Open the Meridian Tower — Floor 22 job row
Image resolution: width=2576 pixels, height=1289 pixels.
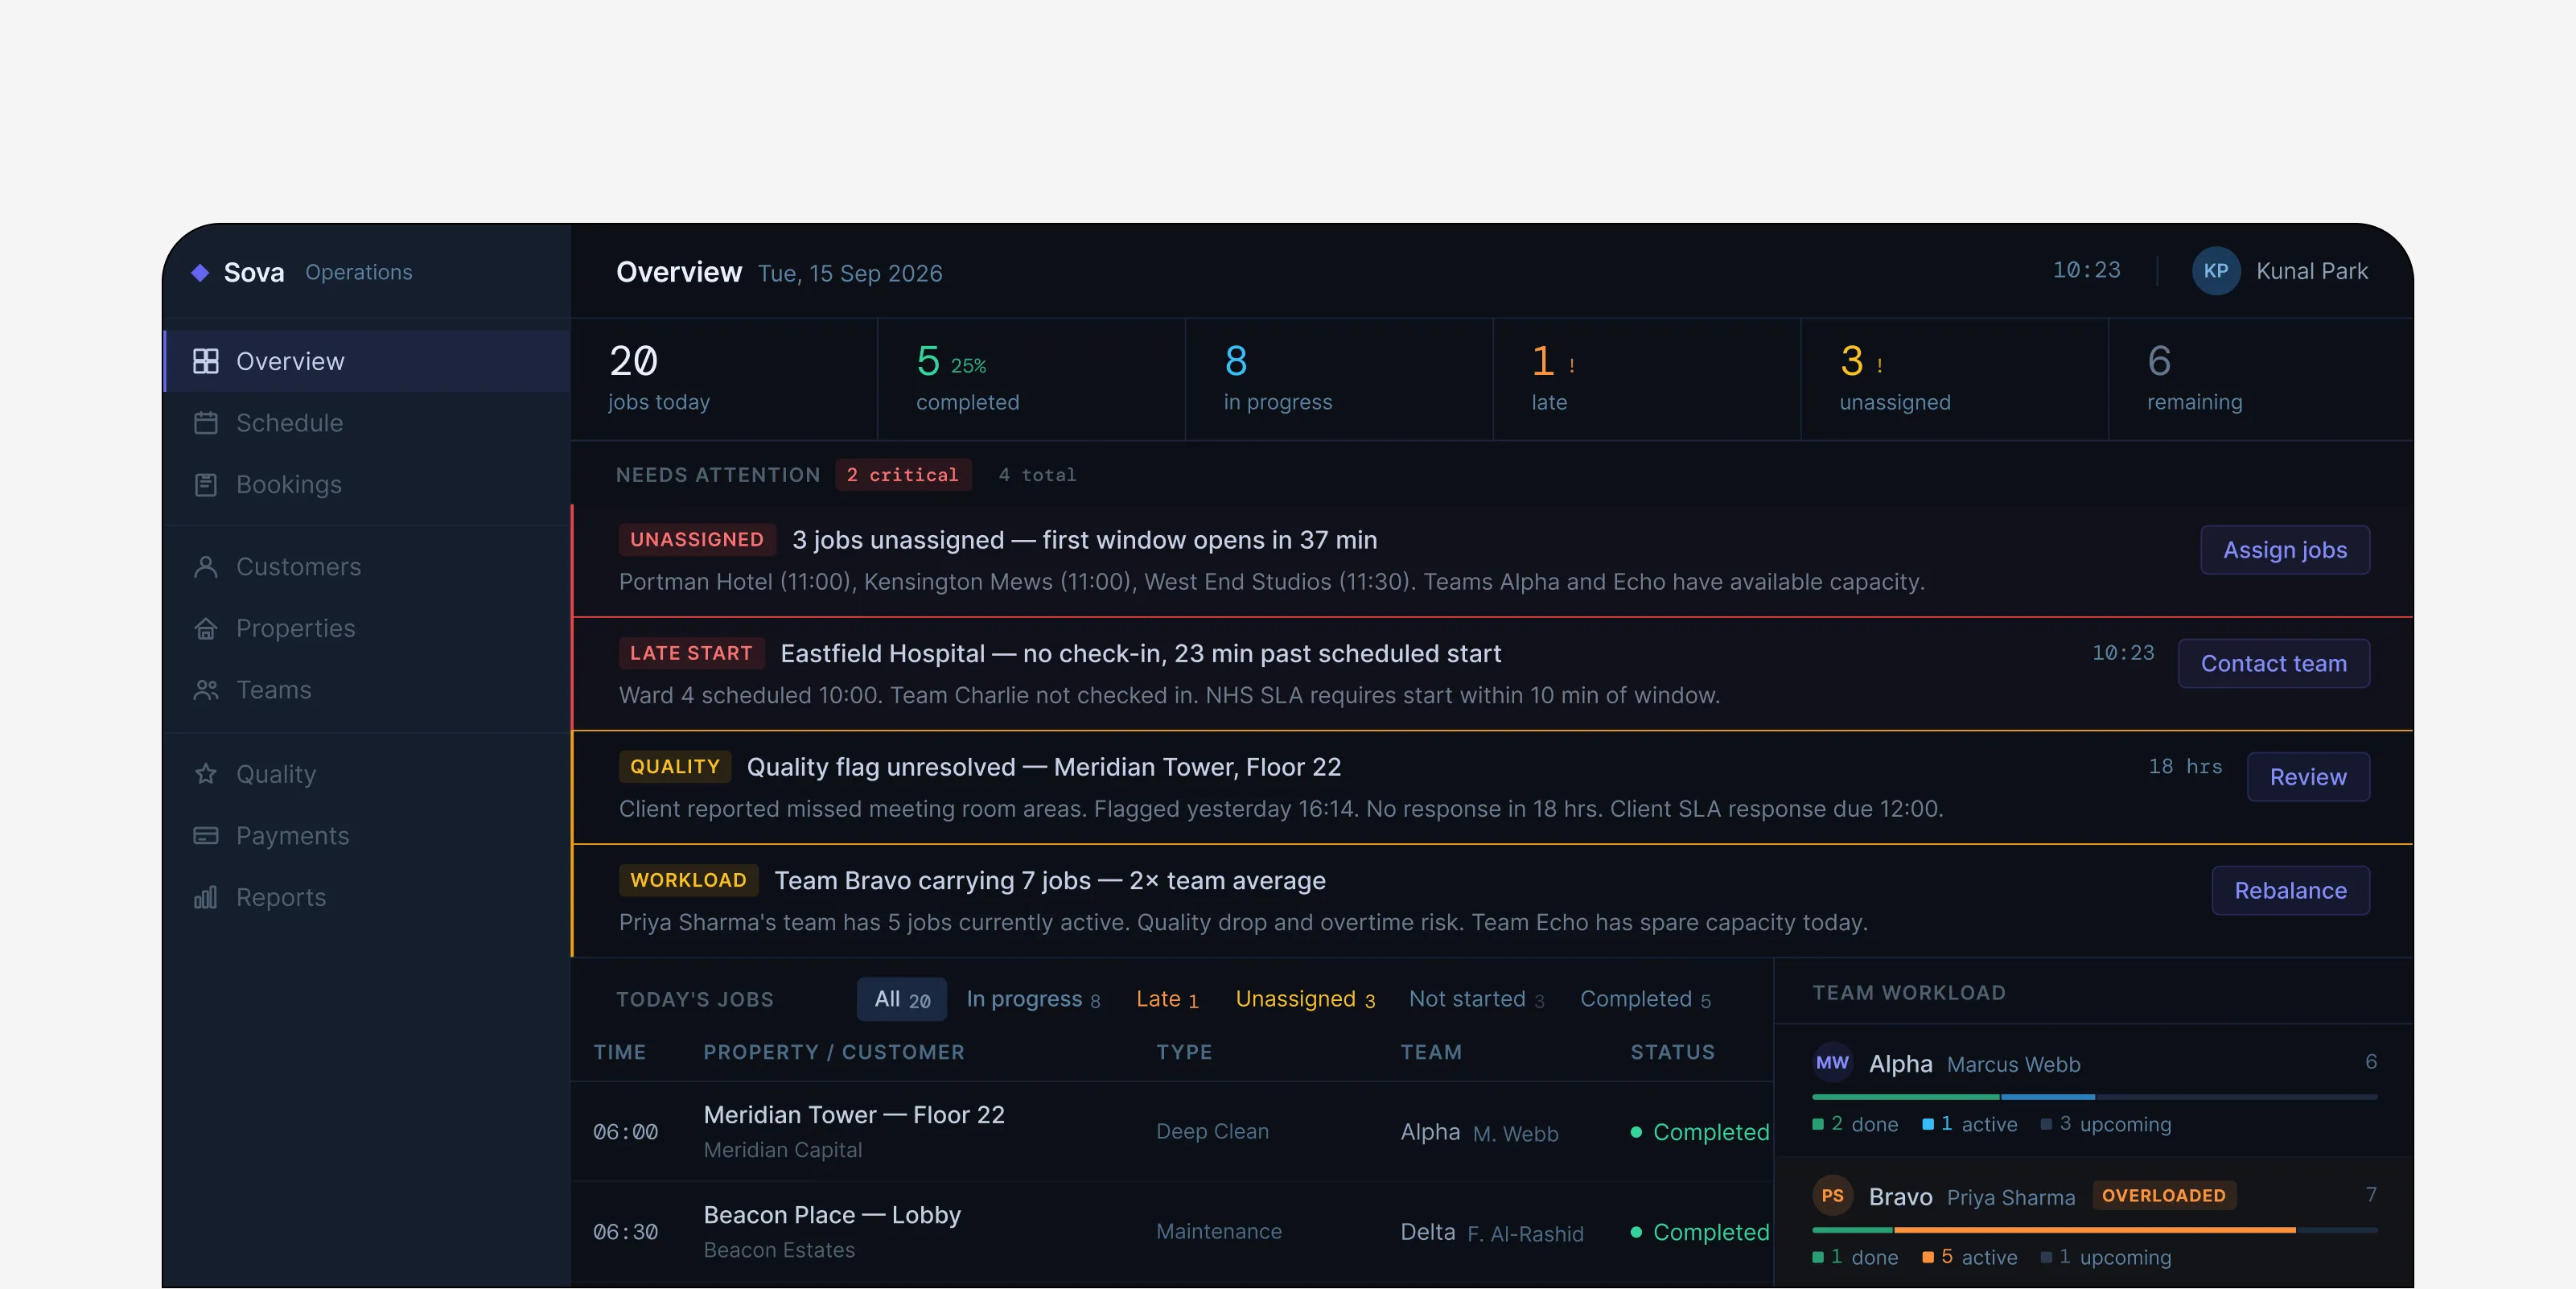click(1171, 1131)
